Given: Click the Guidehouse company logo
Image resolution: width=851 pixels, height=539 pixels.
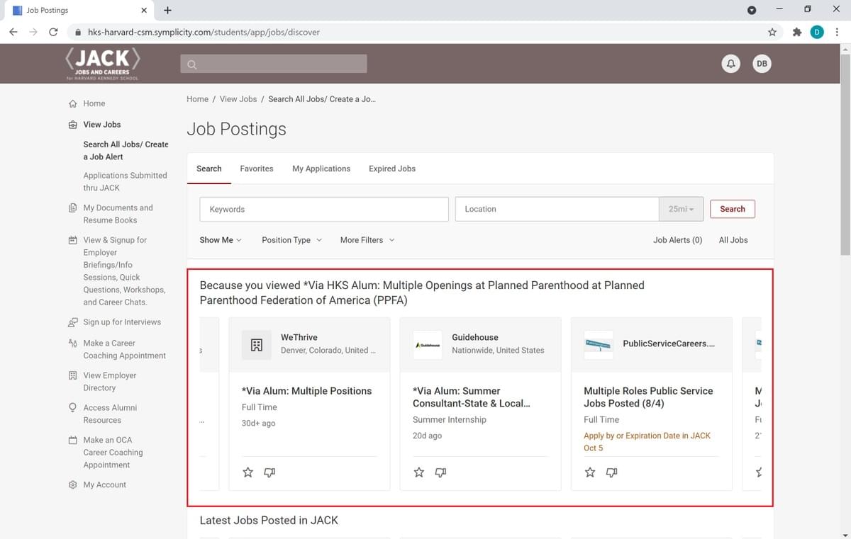Looking at the screenshot, I should (428, 345).
